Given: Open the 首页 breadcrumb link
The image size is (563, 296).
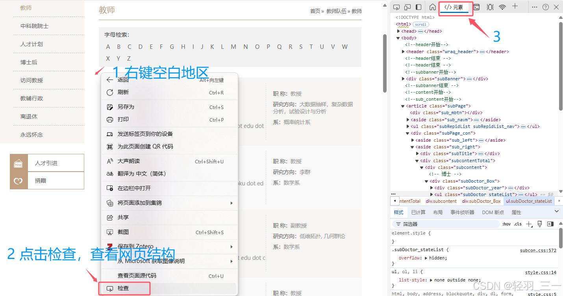Looking at the screenshot, I should (x=315, y=11).
